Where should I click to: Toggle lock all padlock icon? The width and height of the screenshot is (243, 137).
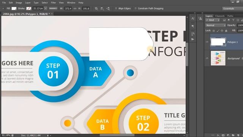tap(226, 31)
